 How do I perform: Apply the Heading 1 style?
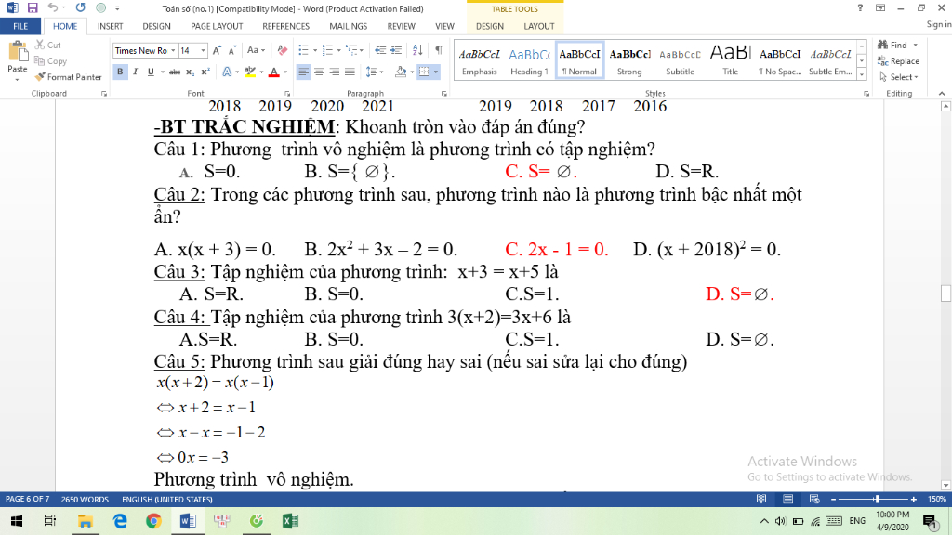click(x=529, y=60)
